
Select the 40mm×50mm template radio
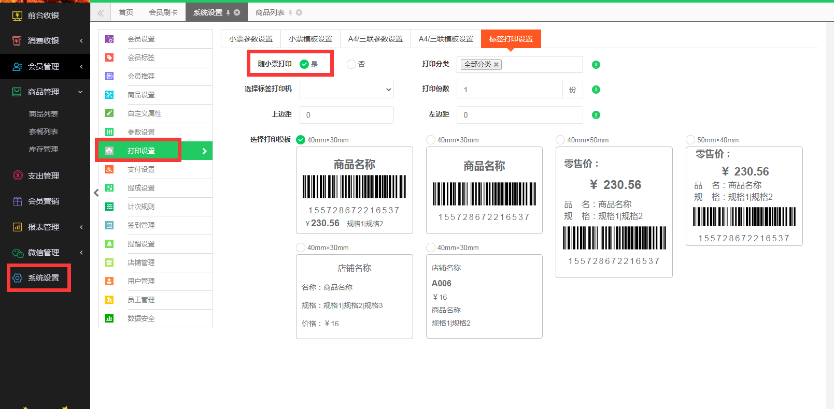pyautogui.click(x=560, y=140)
